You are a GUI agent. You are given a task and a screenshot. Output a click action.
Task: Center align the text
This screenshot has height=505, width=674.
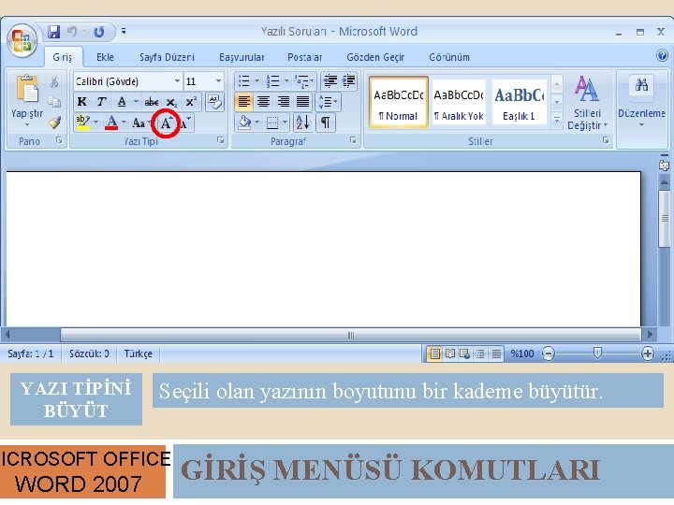(263, 102)
